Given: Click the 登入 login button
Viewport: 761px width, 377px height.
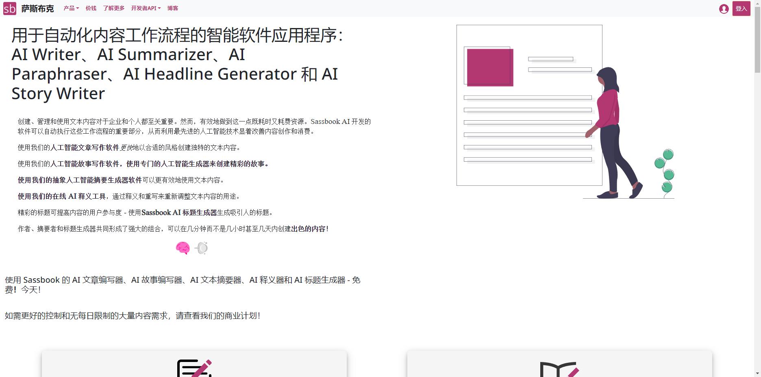Looking at the screenshot, I should [741, 9].
